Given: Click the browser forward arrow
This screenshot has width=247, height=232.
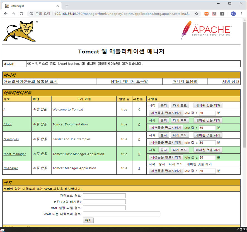Looking at the screenshot, I should coord(14,14).
